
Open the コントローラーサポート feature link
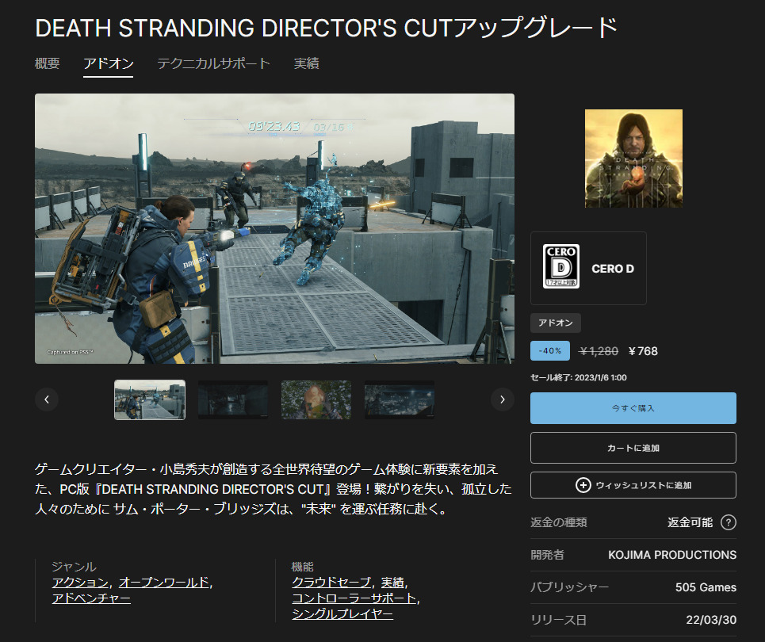354,598
